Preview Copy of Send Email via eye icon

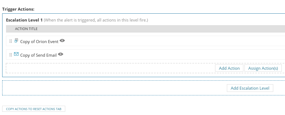coord(61,54)
